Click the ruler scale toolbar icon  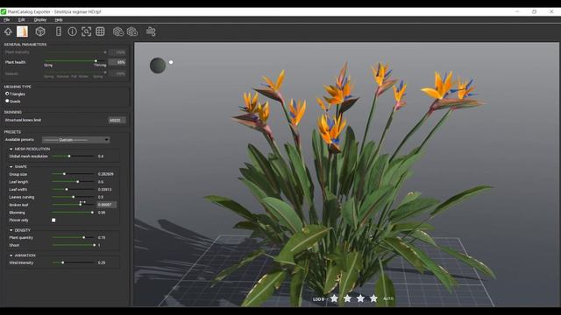[59, 31]
